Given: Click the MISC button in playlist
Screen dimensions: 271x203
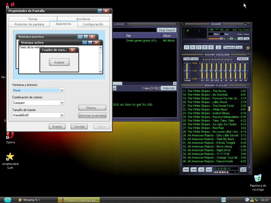Looking at the screenshot, I should 209,169.
